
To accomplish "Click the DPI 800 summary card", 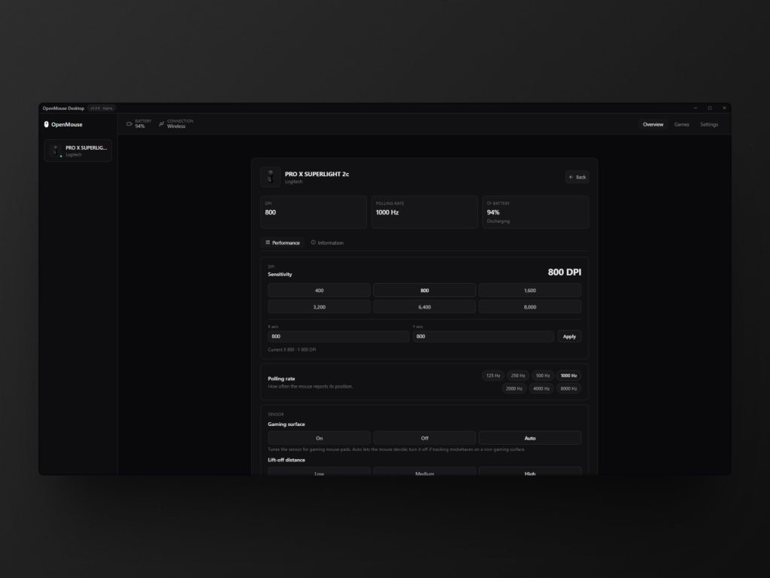I will click(x=314, y=211).
